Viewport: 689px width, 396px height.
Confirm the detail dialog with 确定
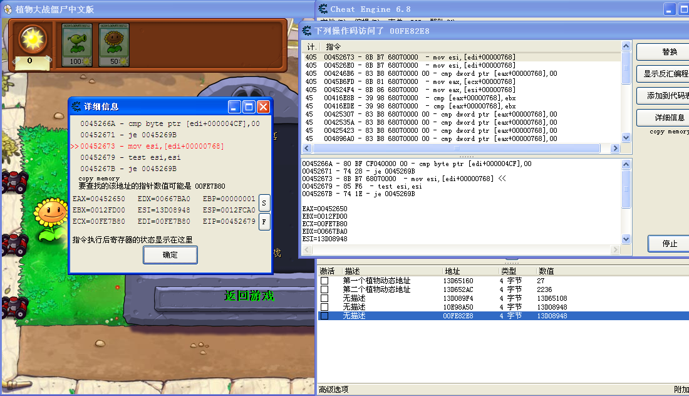point(170,255)
